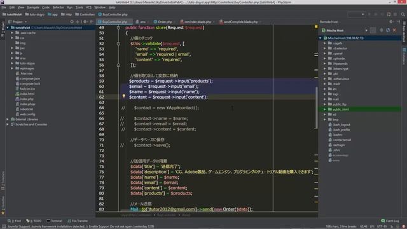
Task: Toggle the Favorites side tab
Action: 3,205
